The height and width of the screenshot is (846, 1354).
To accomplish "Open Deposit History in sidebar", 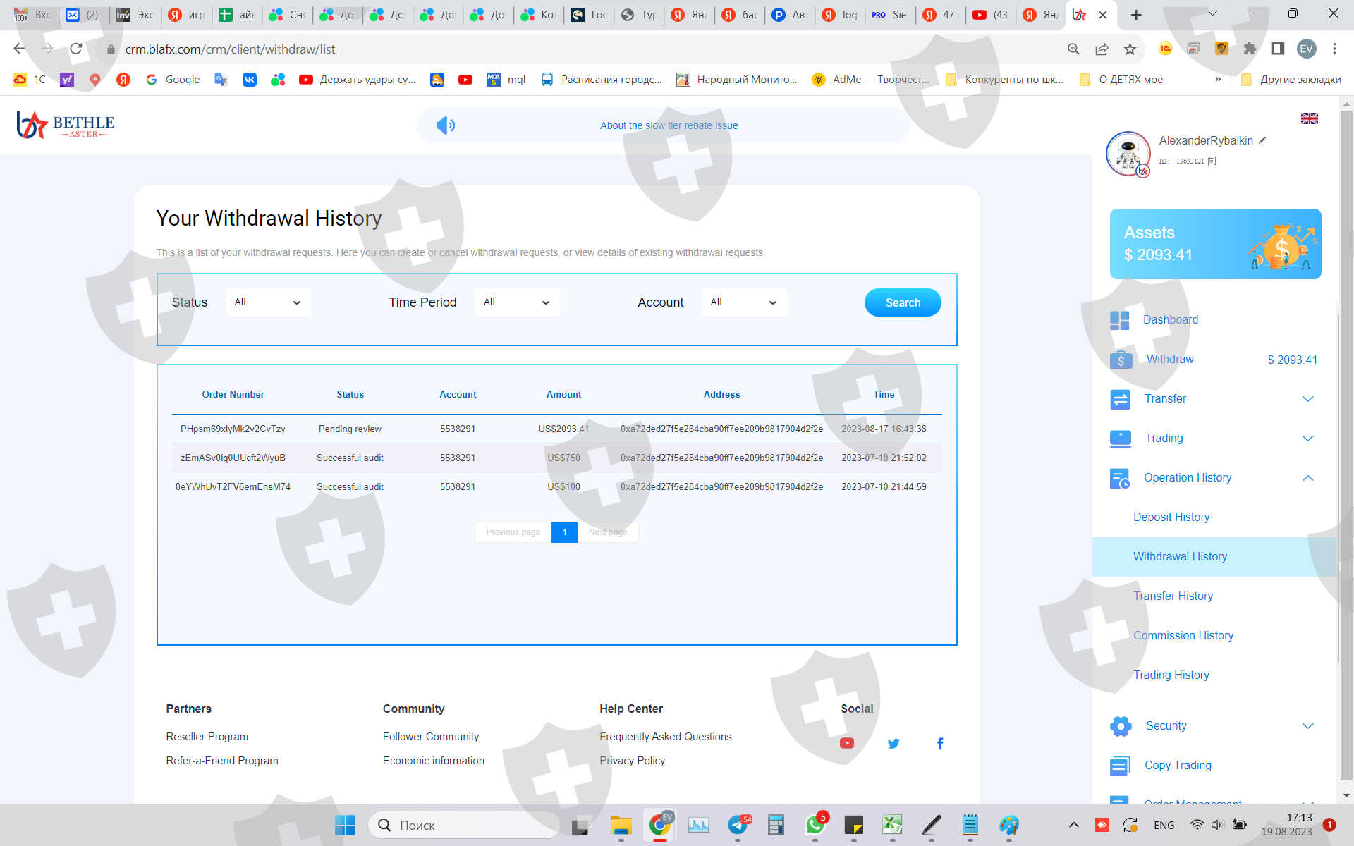I will tap(1171, 517).
